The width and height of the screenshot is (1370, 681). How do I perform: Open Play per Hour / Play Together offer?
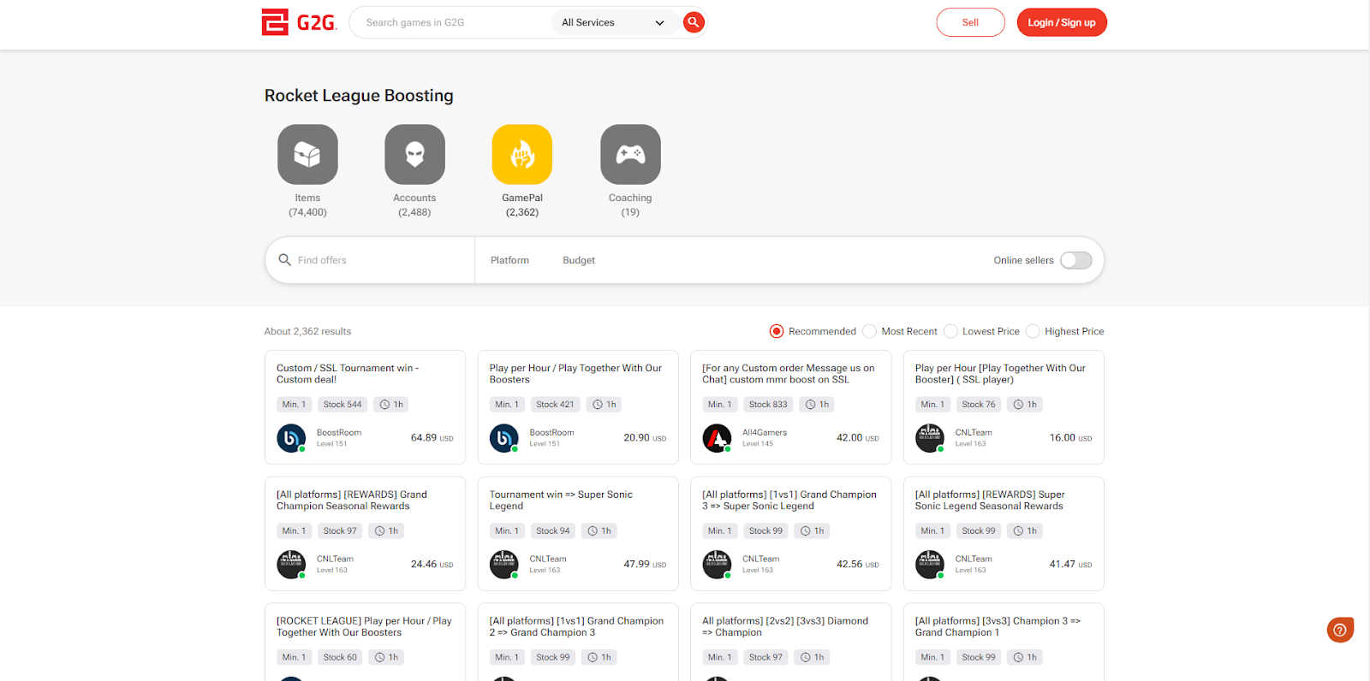click(578, 407)
